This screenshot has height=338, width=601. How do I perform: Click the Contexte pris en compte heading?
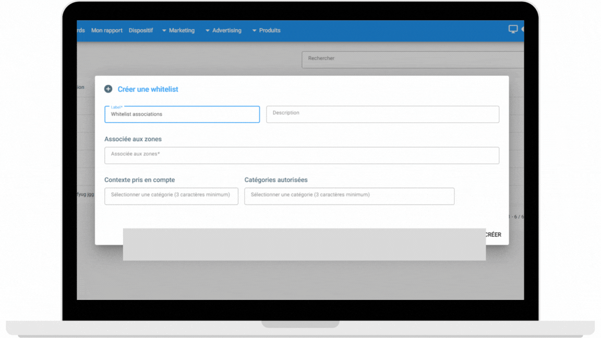click(139, 180)
